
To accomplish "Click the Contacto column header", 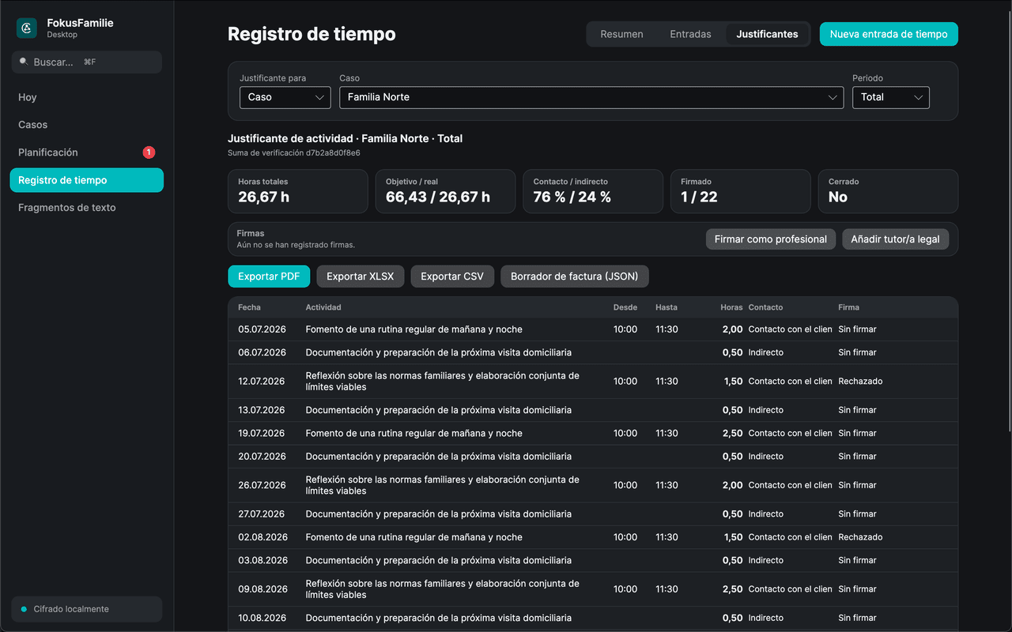I will click(765, 307).
